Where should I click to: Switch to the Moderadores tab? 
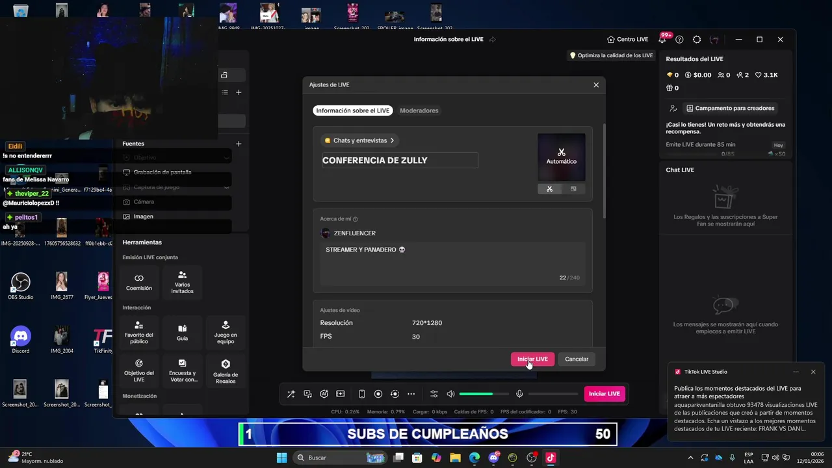(x=419, y=110)
